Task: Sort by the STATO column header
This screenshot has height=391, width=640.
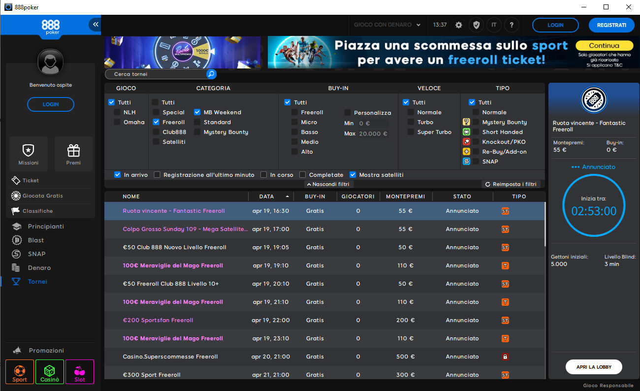Action: click(x=462, y=196)
